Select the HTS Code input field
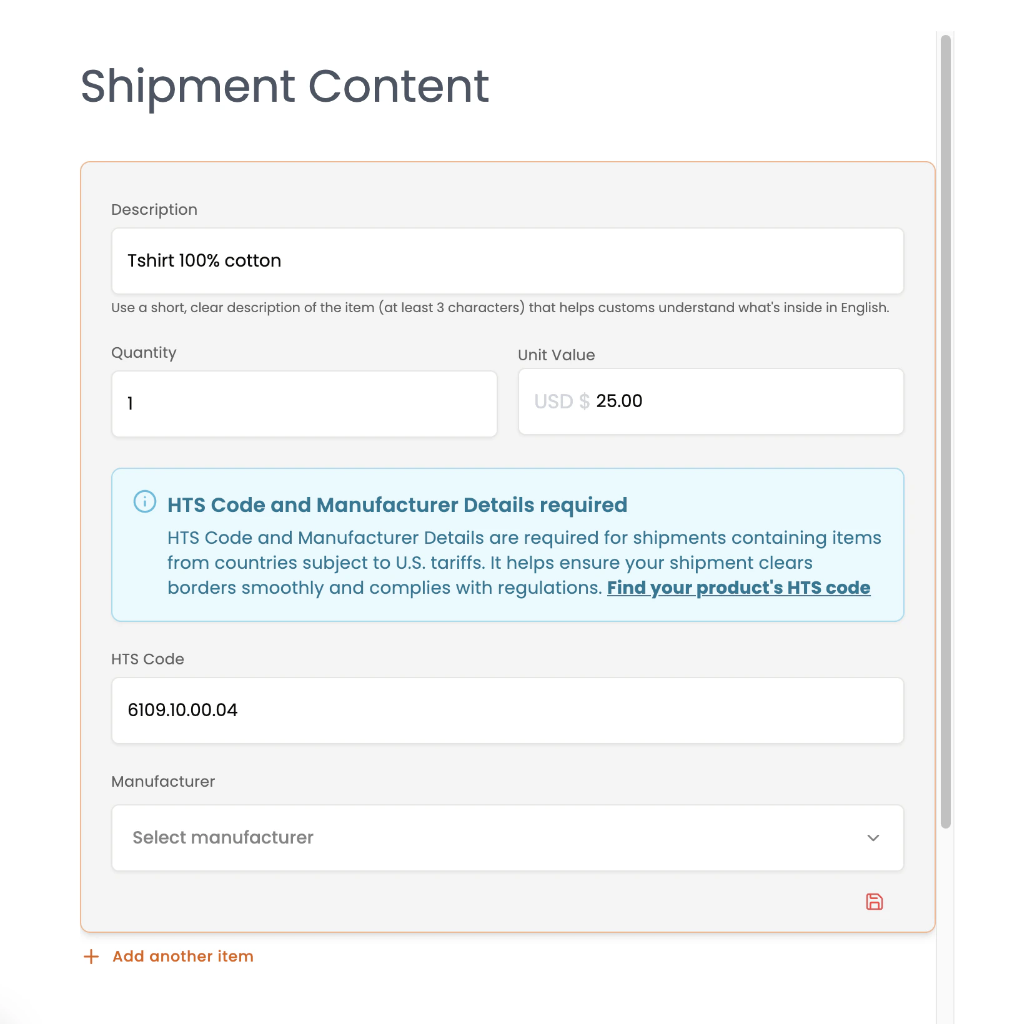The image size is (1027, 1024). point(507,711)
